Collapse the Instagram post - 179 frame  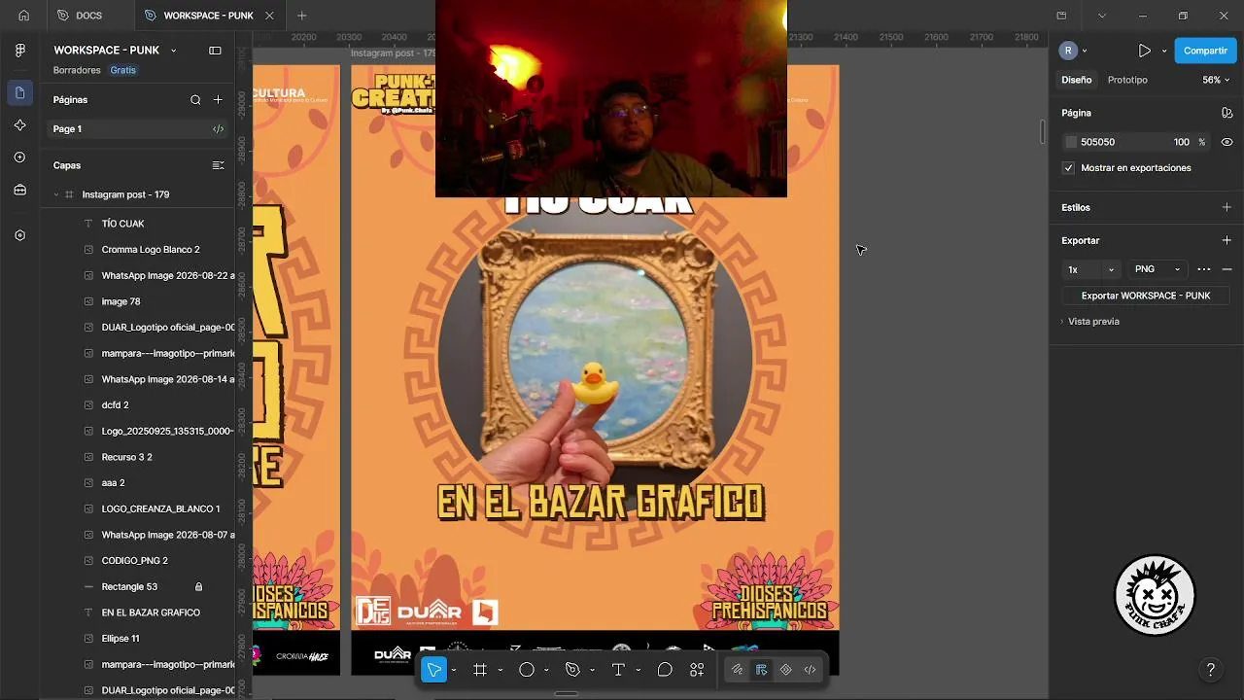pos(56,194)
